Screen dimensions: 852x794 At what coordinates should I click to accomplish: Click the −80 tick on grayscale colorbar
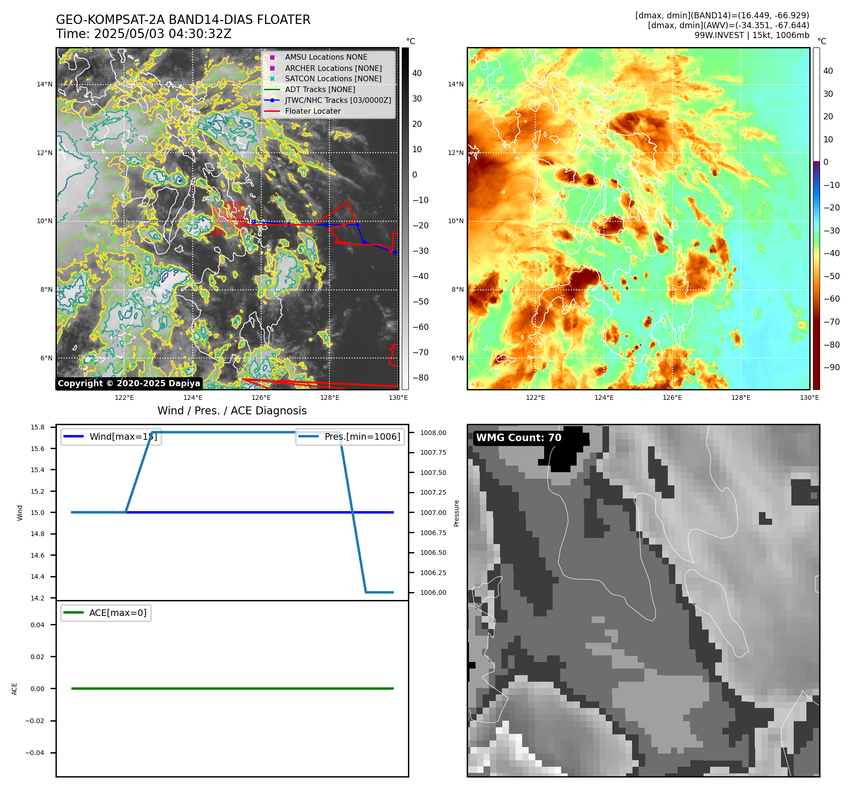pos(421,378)
